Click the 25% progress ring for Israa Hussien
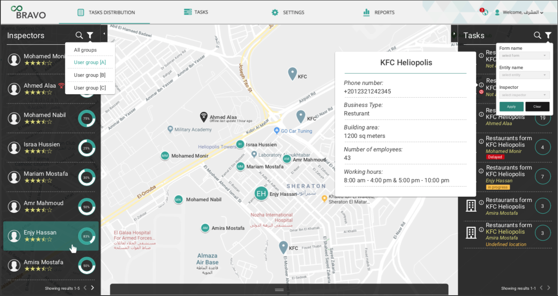This screenshot has width=558, height=296. coord(87,148)
